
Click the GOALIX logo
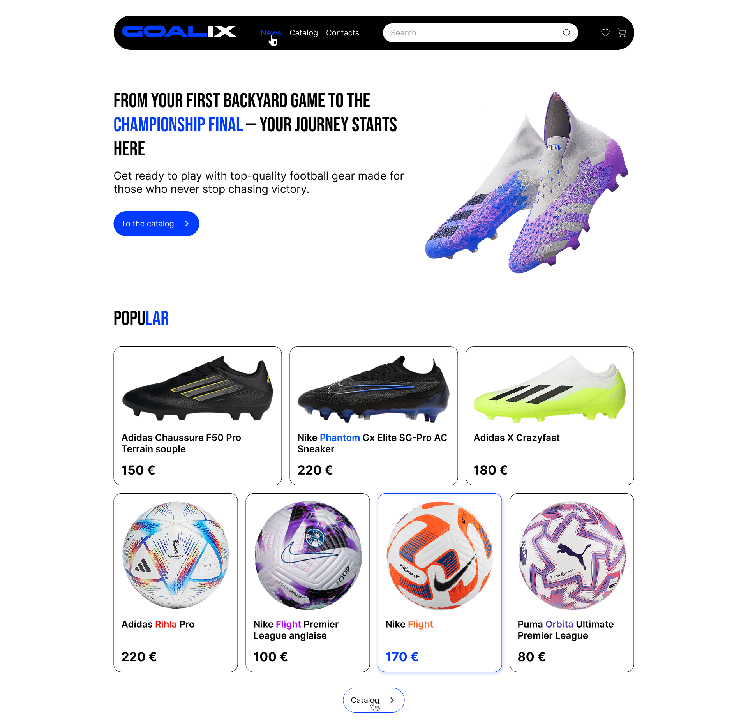(x=179, y=31)
